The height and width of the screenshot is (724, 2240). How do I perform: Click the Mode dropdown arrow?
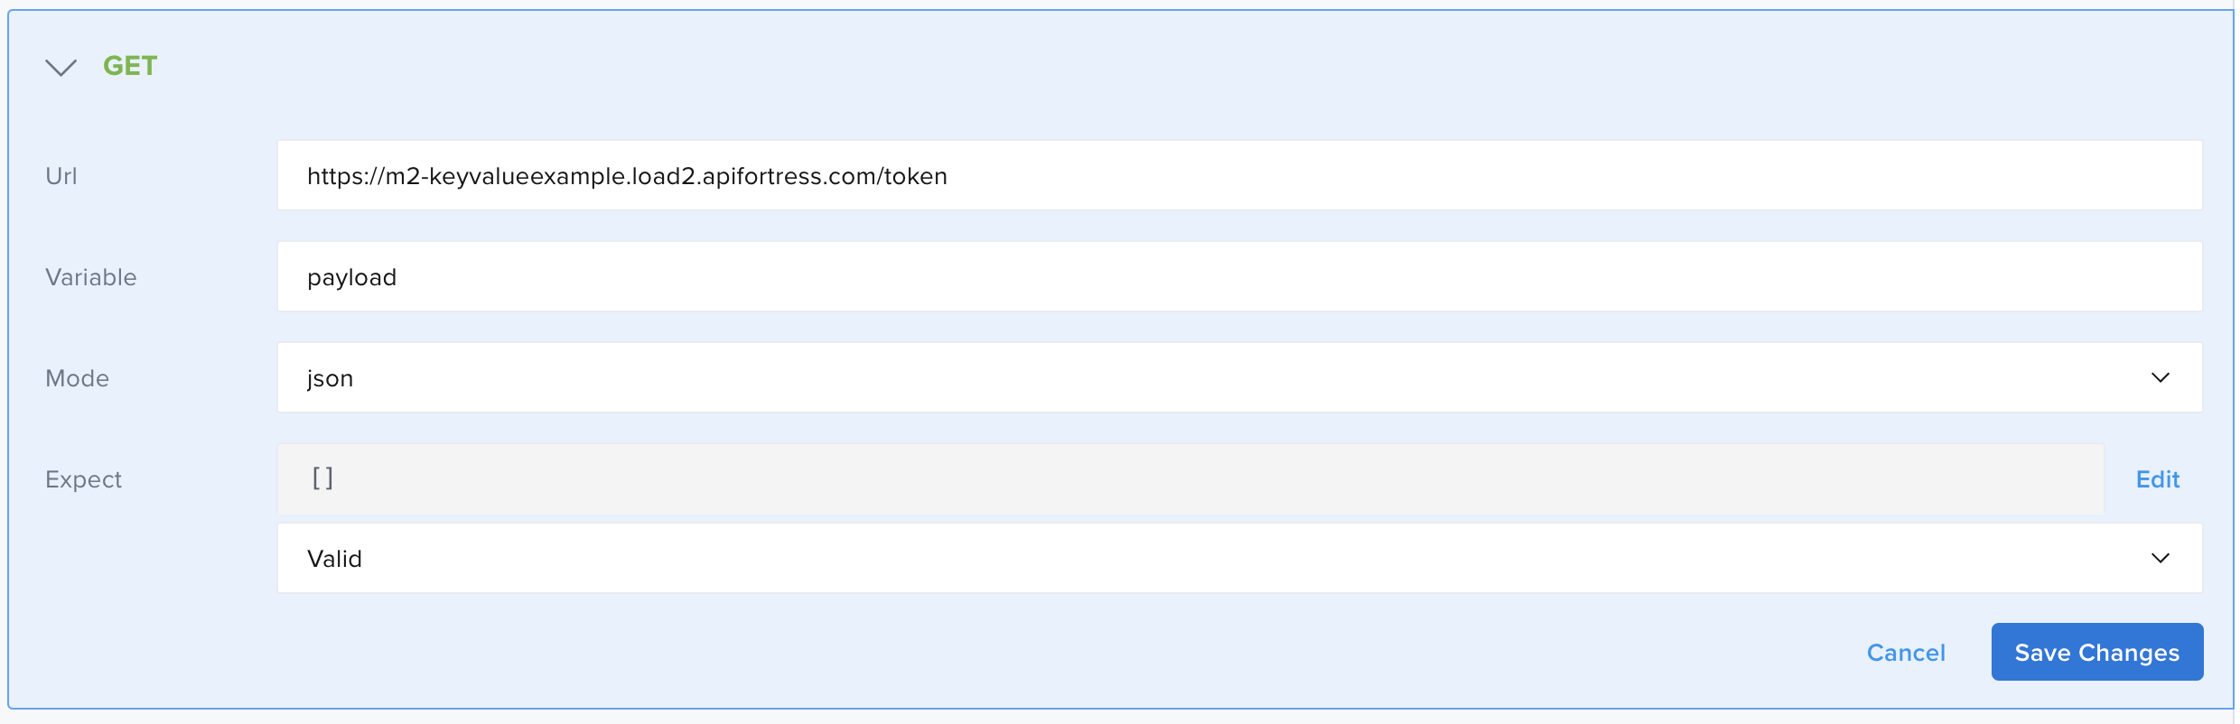[x=2159, y=377]
